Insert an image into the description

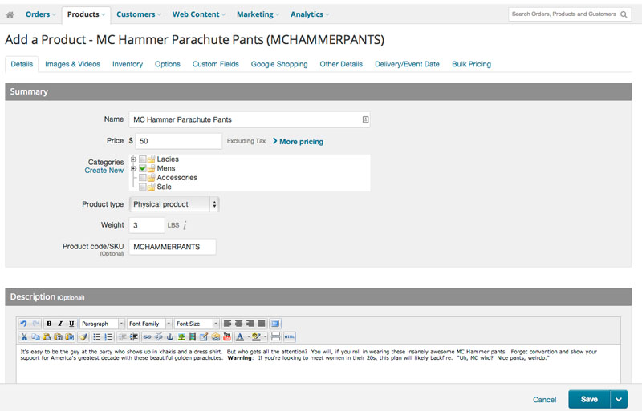point(181,337)
